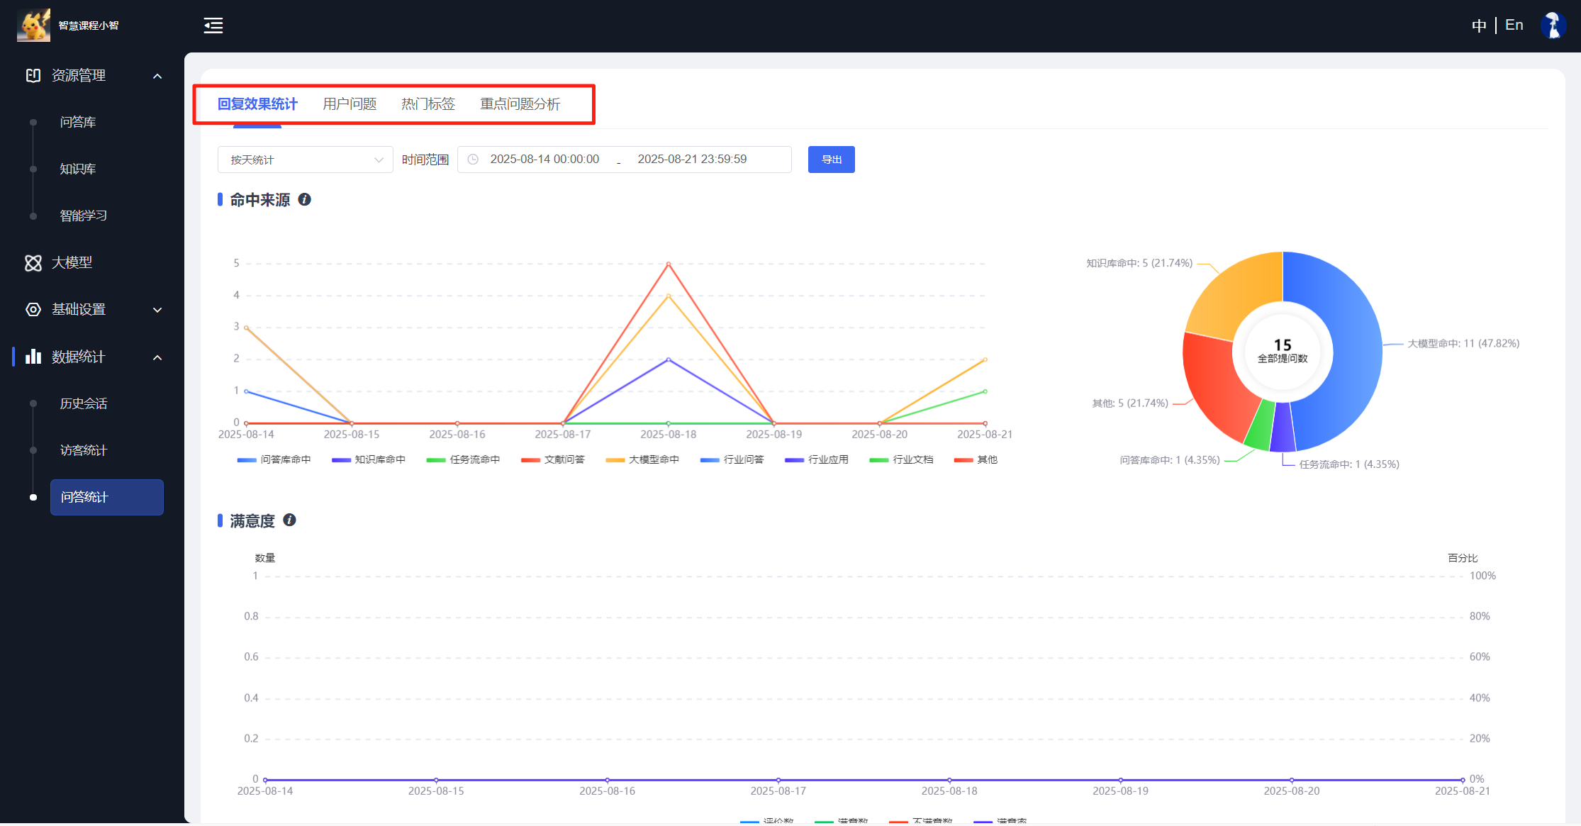Collapse the 数据统计 menu chevron
Viewport: 1581px width, 826px height.
click(157, 357)
